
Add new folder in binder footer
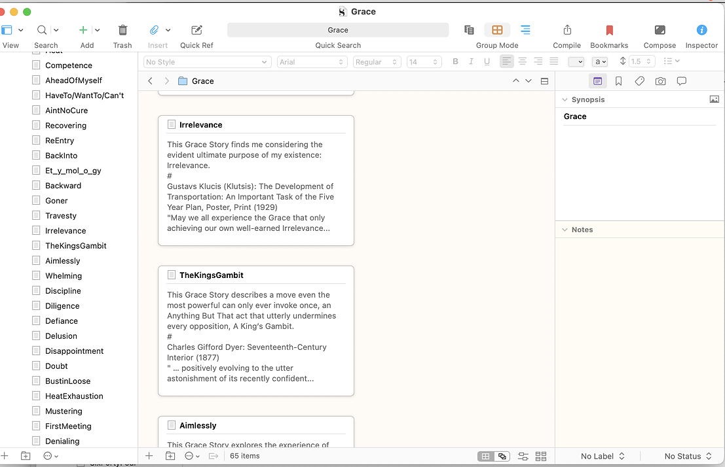click(26, 456)
